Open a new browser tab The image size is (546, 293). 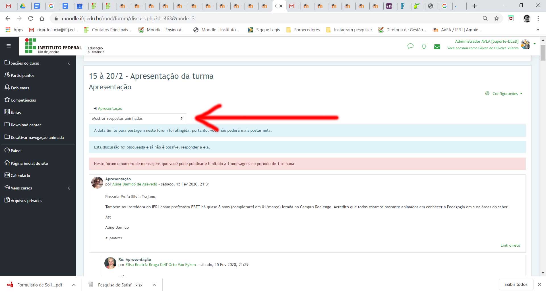[x=474, y=6]
